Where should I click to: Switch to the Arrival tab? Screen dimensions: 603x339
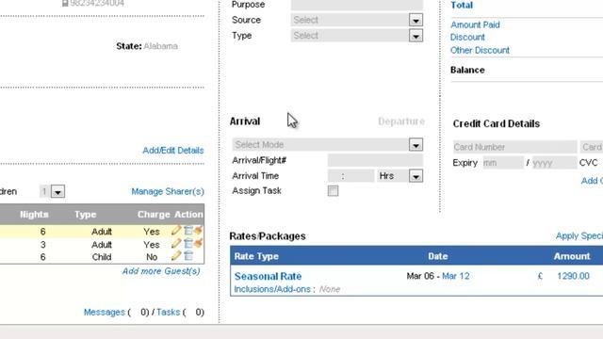click(245, 121)
